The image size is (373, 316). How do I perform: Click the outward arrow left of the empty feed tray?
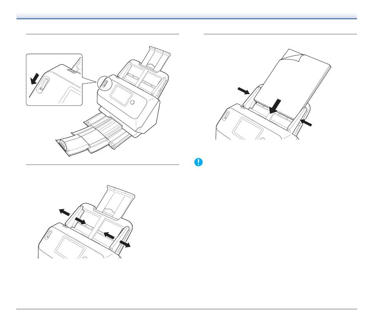pos(64,212)
